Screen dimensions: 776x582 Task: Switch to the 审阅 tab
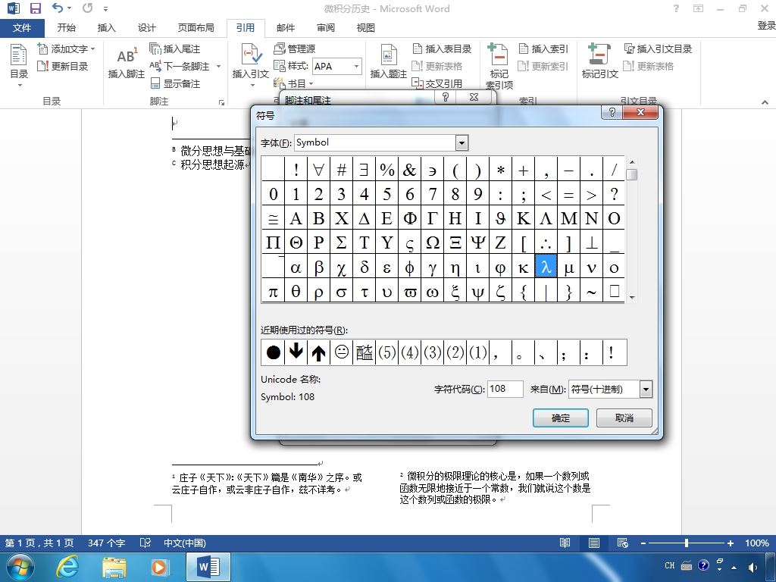coord(326,28)
